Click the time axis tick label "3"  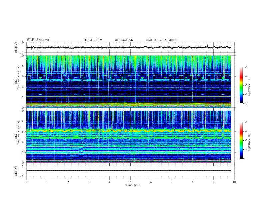pos(89,182)
